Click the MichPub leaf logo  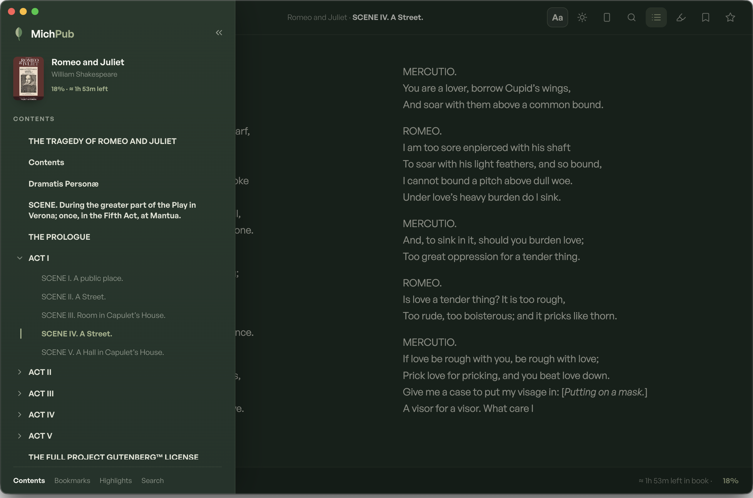tap(19, 34)
